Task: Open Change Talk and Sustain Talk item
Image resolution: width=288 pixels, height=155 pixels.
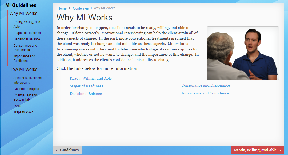Action: point(25,97)
